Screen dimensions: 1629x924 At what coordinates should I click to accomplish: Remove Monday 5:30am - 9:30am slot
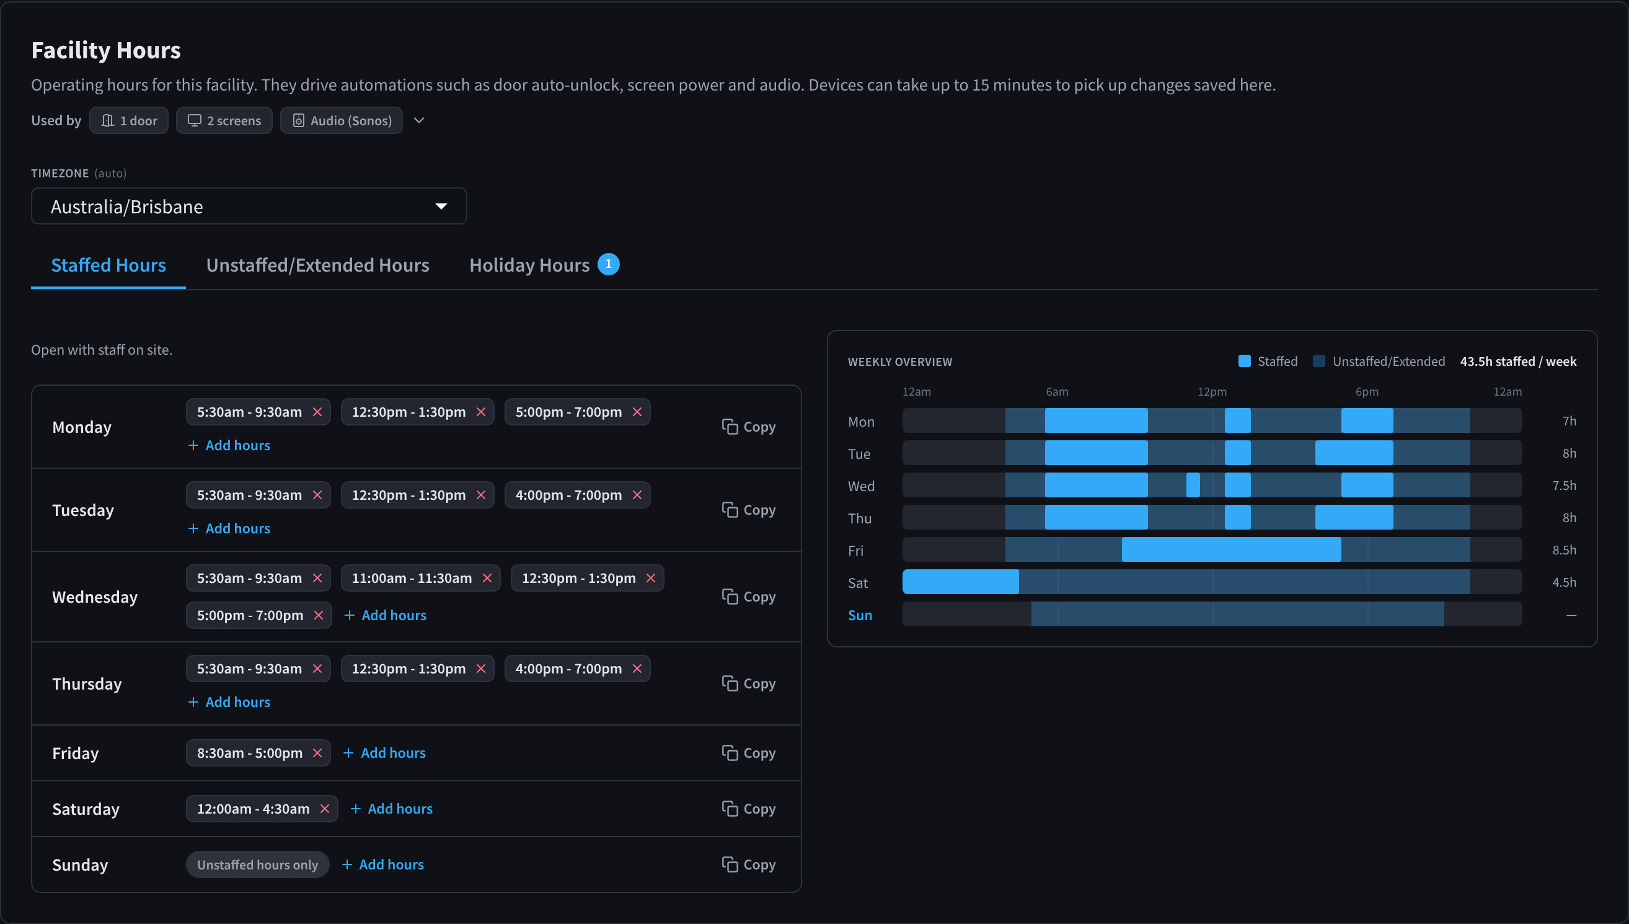coord(317,412)
